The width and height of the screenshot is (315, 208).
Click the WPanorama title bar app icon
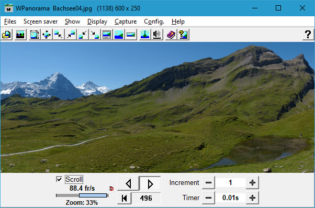click(8, 8)
